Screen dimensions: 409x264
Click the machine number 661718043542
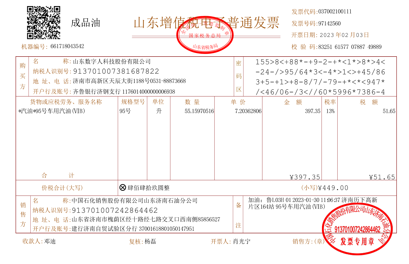point(67,47)
